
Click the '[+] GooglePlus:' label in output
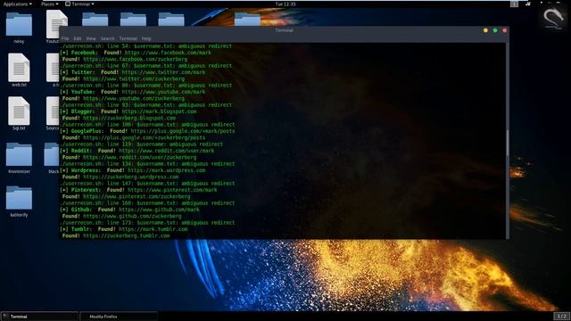[82, 131]
